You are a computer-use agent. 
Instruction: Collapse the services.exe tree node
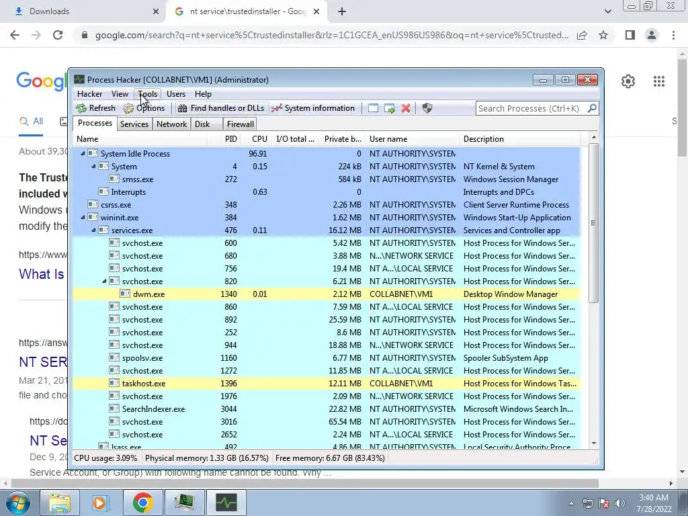93,230
